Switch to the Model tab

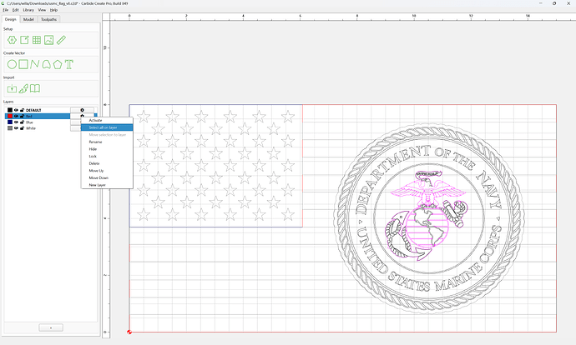click(28, 19)
